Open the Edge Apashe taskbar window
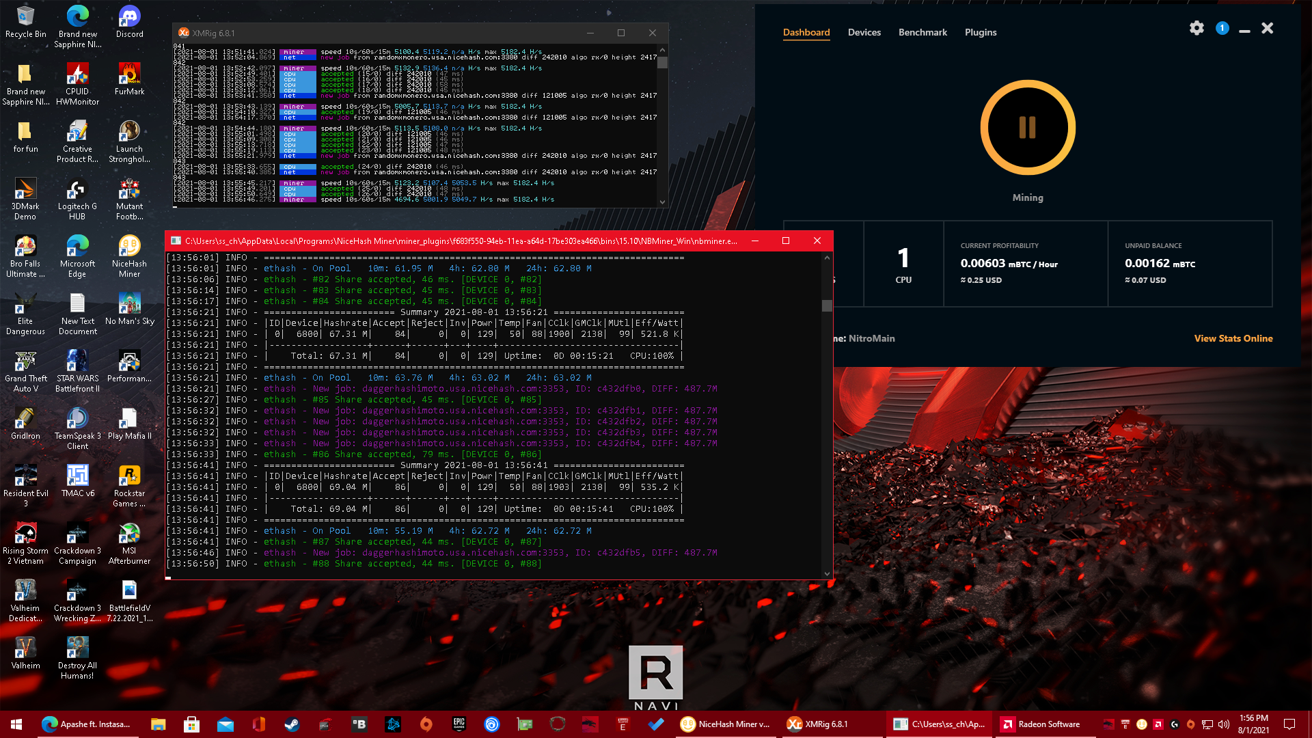 (86, 724)
